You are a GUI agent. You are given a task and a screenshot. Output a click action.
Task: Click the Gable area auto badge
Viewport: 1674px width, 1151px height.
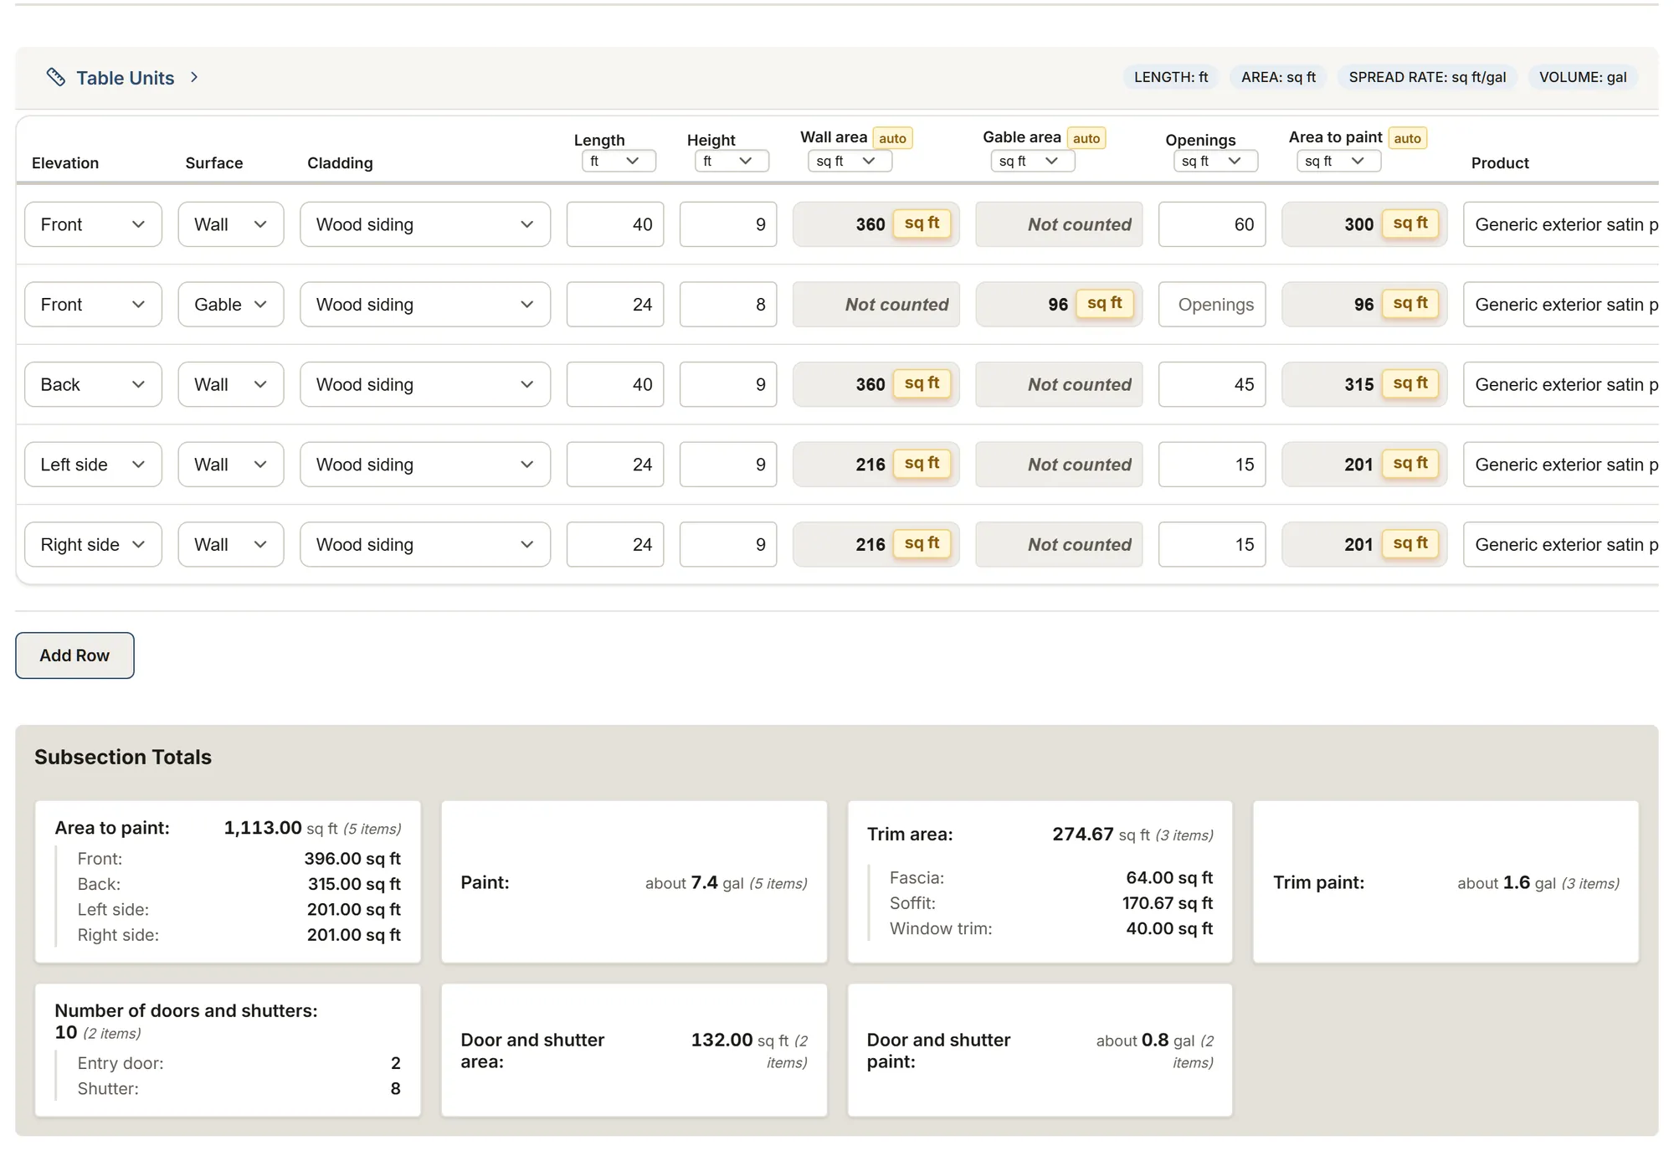pos(1086,138)
